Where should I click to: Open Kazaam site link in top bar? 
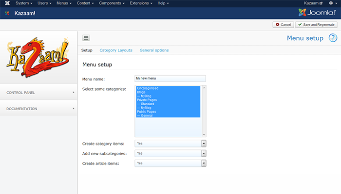click(x=313, y=3)
